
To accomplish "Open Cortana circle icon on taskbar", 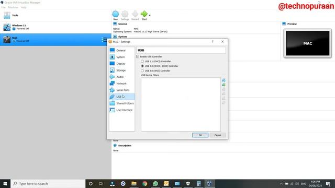I will tap(91, 183).
